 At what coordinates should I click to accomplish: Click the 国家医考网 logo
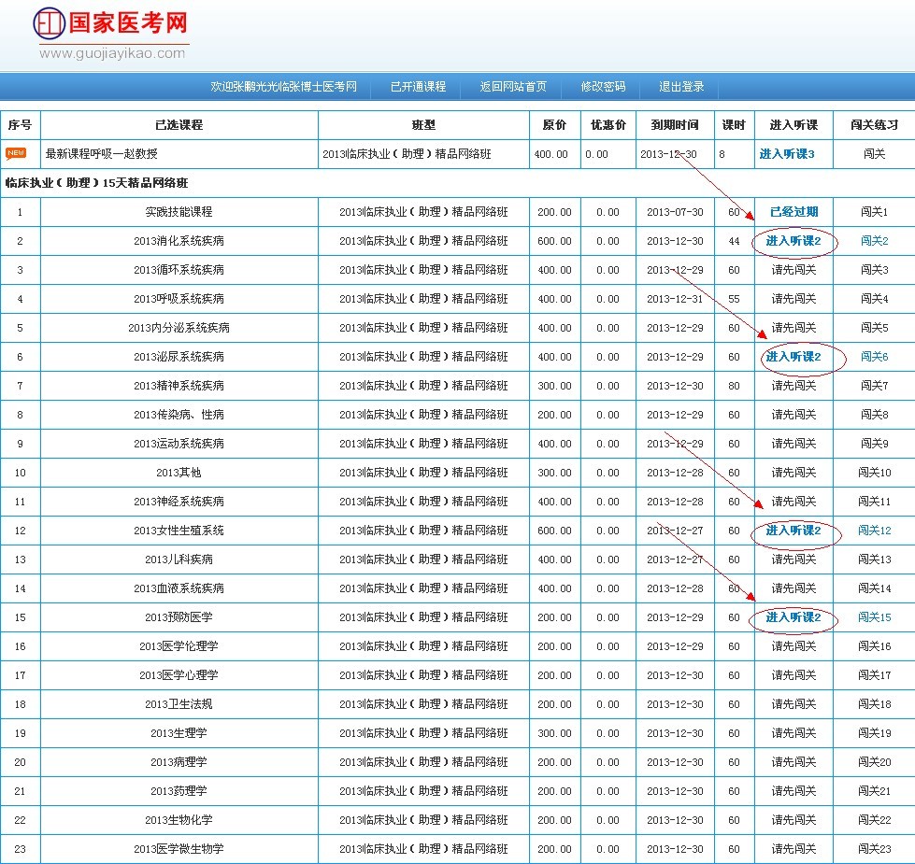(110, 24)
